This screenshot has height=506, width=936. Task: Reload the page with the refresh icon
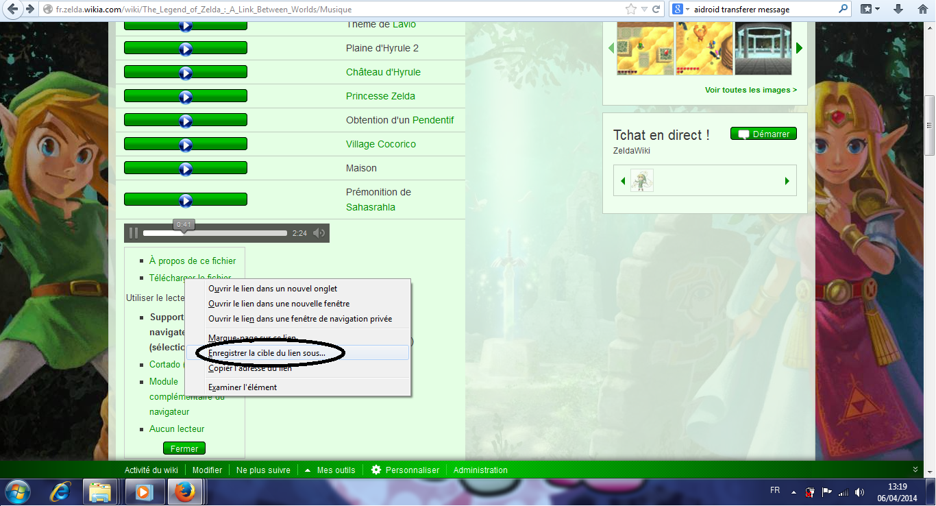(656, 10)
